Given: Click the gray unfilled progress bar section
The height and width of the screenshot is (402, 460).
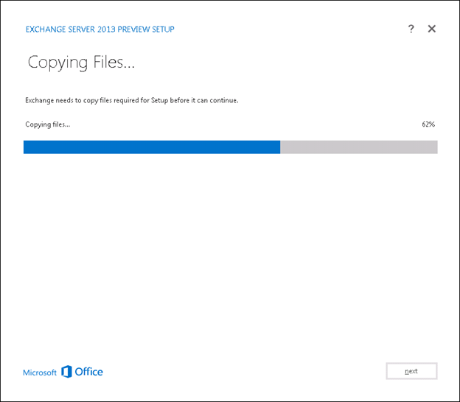Looking at the screenshot, I should [358, 147].
